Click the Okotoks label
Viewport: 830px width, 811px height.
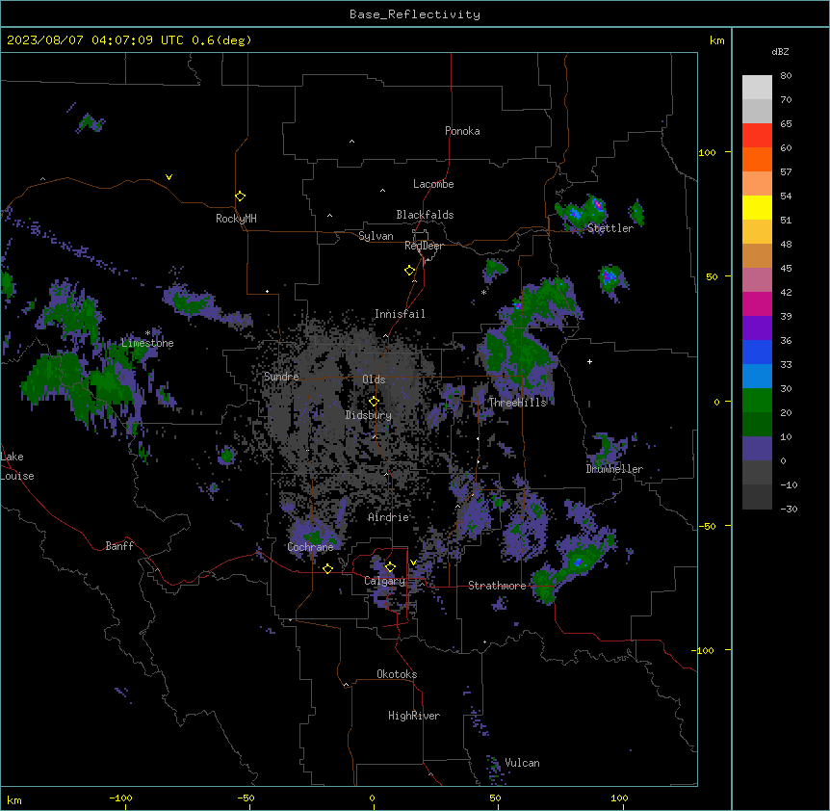pos(397,674)
